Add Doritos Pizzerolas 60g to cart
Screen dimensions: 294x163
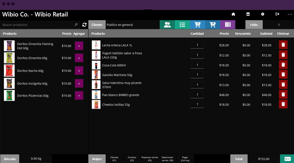pyautogui.click(x=79, y=96)
